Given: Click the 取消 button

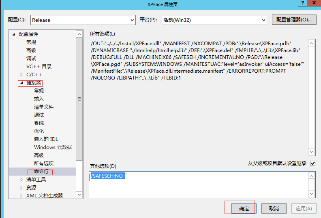Looking at the screenshot, I should [x=274, y=209].
